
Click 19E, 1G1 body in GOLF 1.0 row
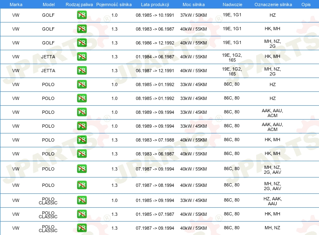point(232,15)
